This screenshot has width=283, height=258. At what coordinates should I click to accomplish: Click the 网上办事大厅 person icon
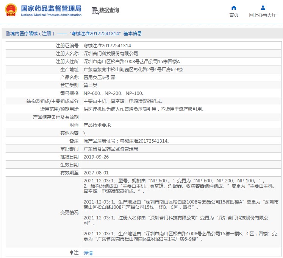click(263, 8)
